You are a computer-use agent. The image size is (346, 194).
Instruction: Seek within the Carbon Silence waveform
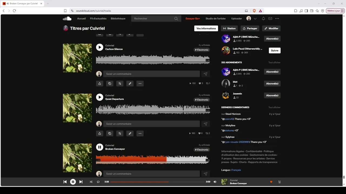153,59
